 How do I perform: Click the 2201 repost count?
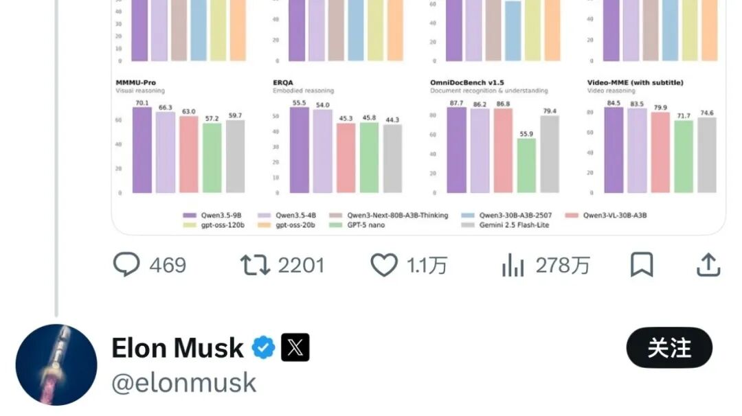[302, 265]
